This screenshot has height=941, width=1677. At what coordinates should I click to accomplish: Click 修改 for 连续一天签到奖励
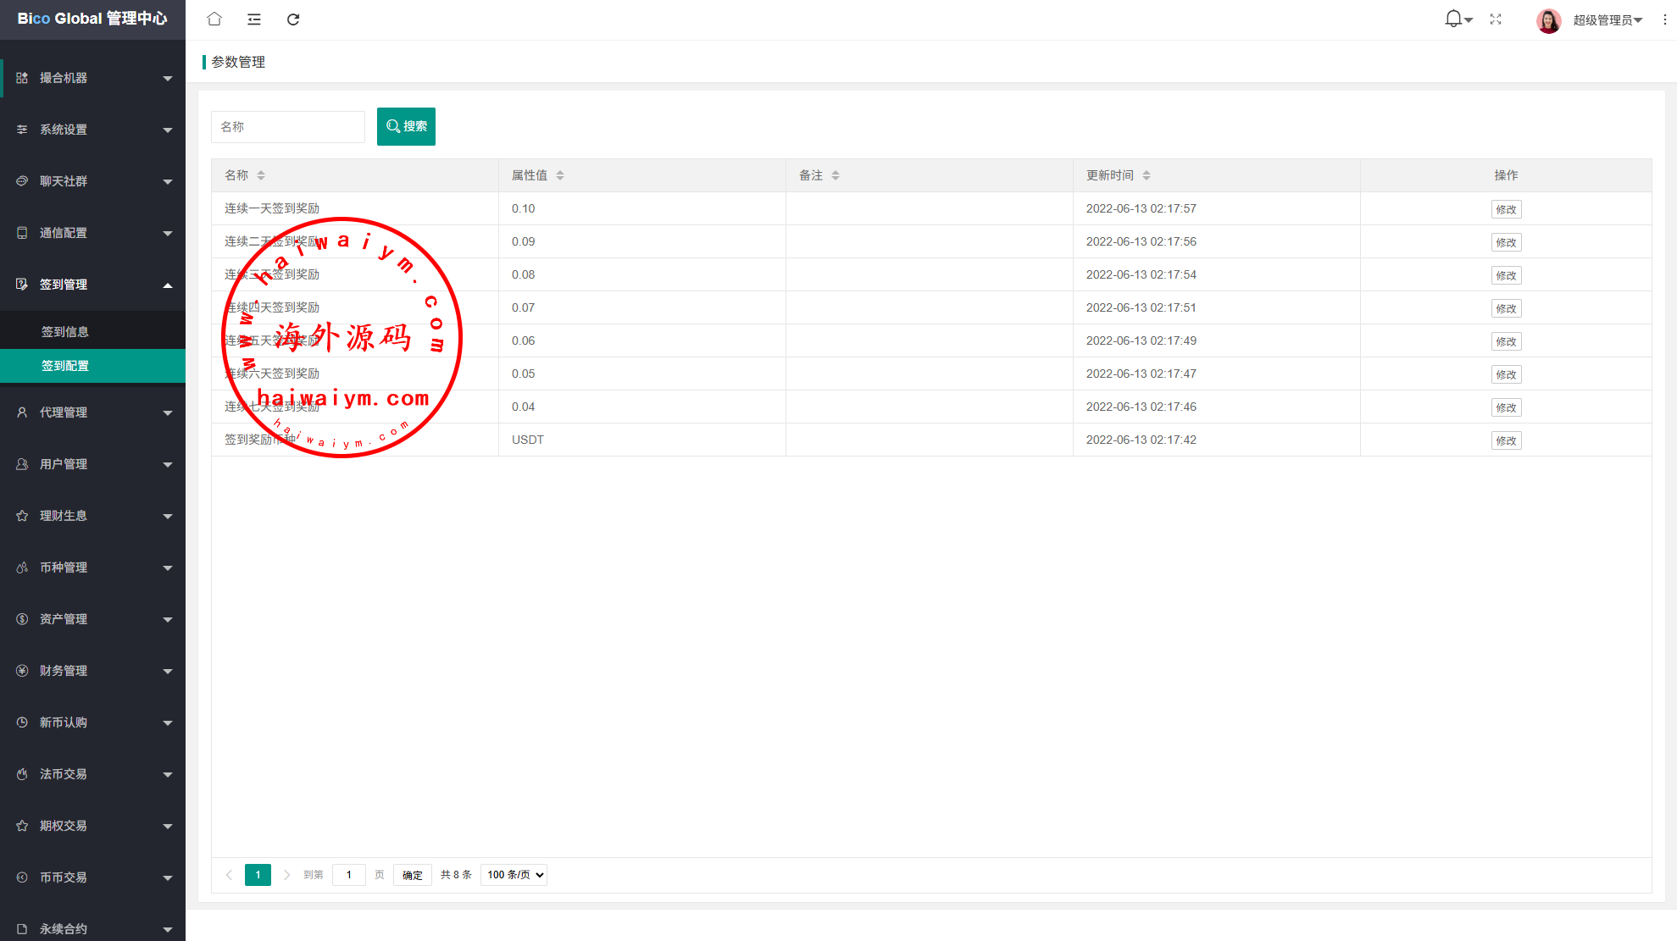1506,209
